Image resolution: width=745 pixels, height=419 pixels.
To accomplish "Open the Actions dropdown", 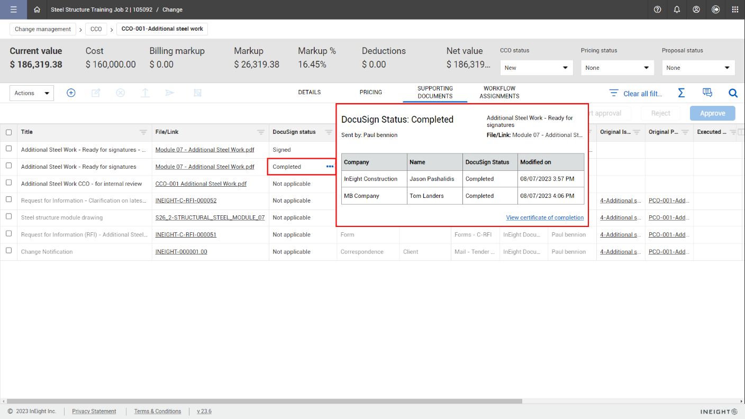I will (32, 93).
